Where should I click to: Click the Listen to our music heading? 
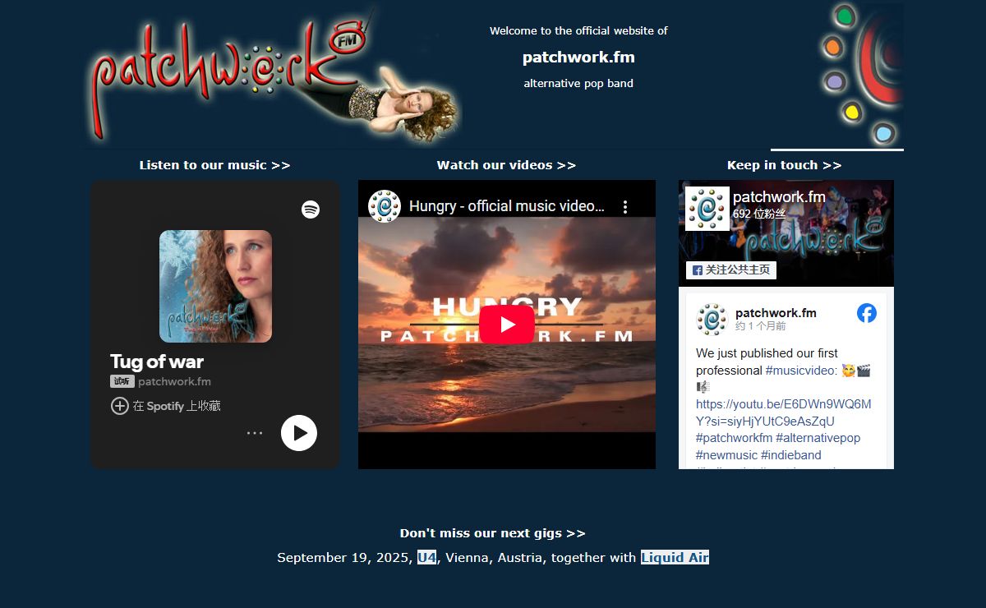[214, 165]
